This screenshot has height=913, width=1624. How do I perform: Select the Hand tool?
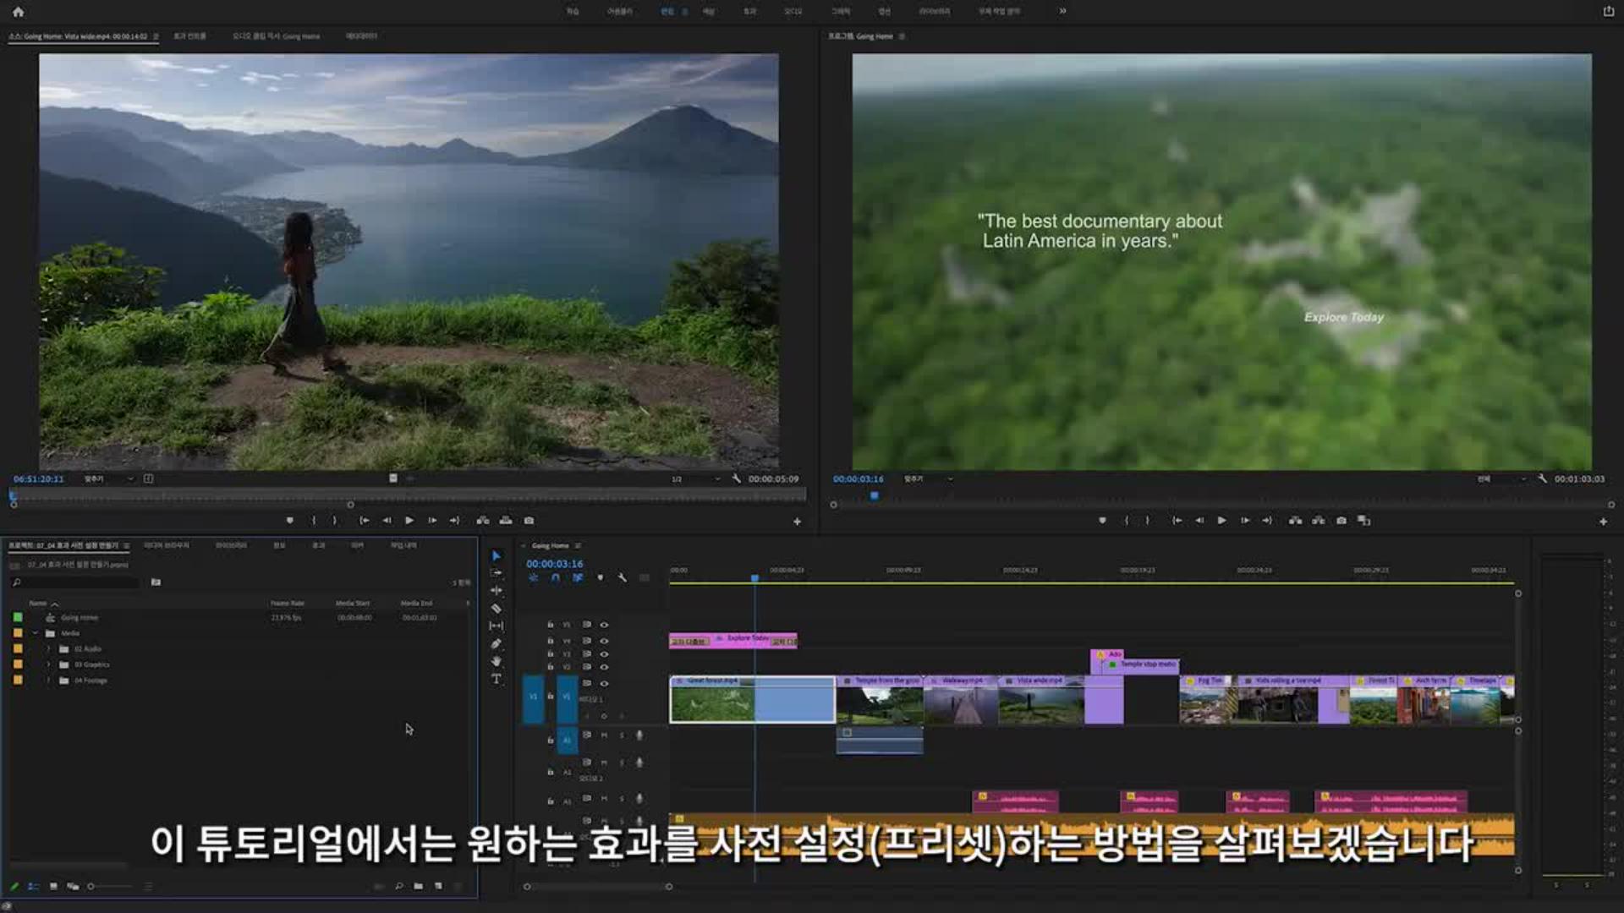click(x=497, y=661)
